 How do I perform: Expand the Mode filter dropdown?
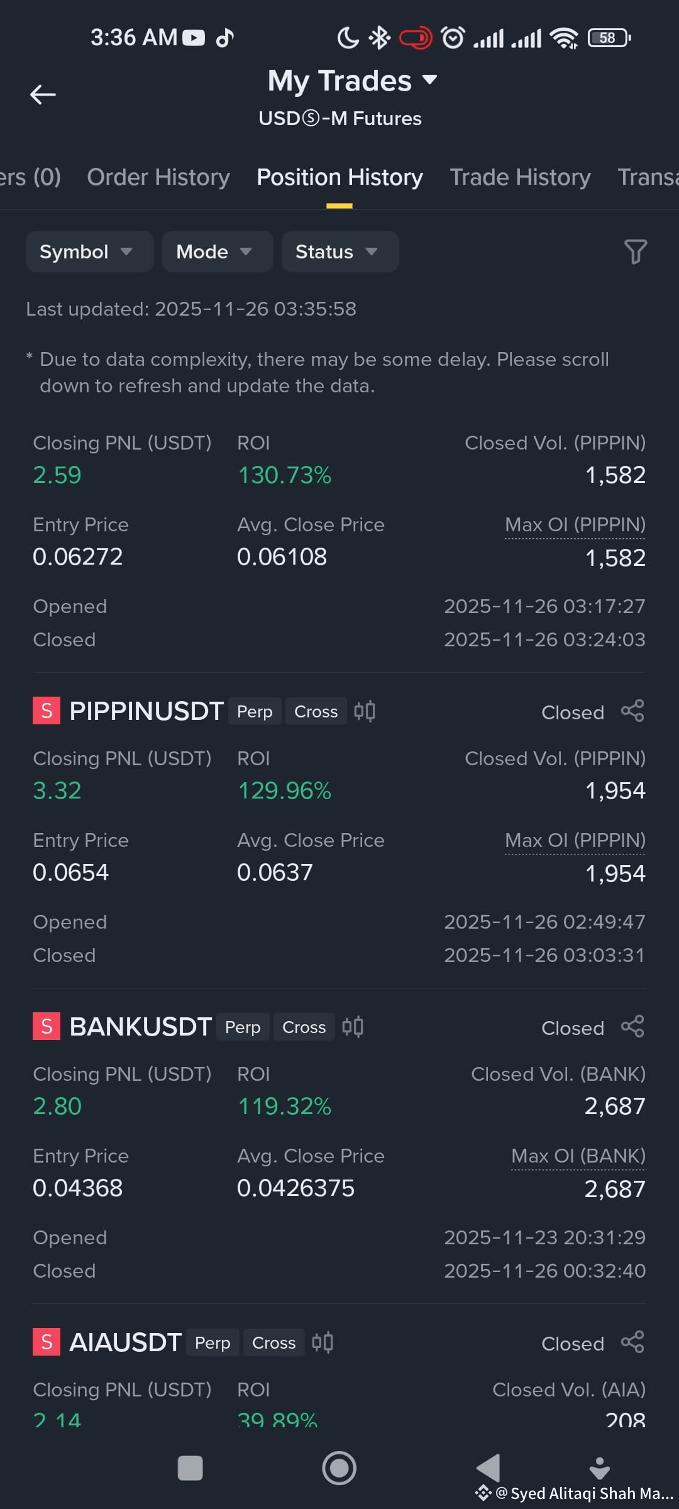click(x=218, y=251)
